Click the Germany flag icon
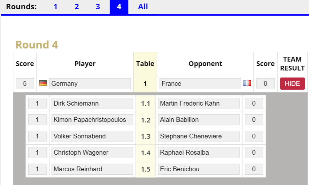Viewport: 309px width, 185px height. pos(43,83)
